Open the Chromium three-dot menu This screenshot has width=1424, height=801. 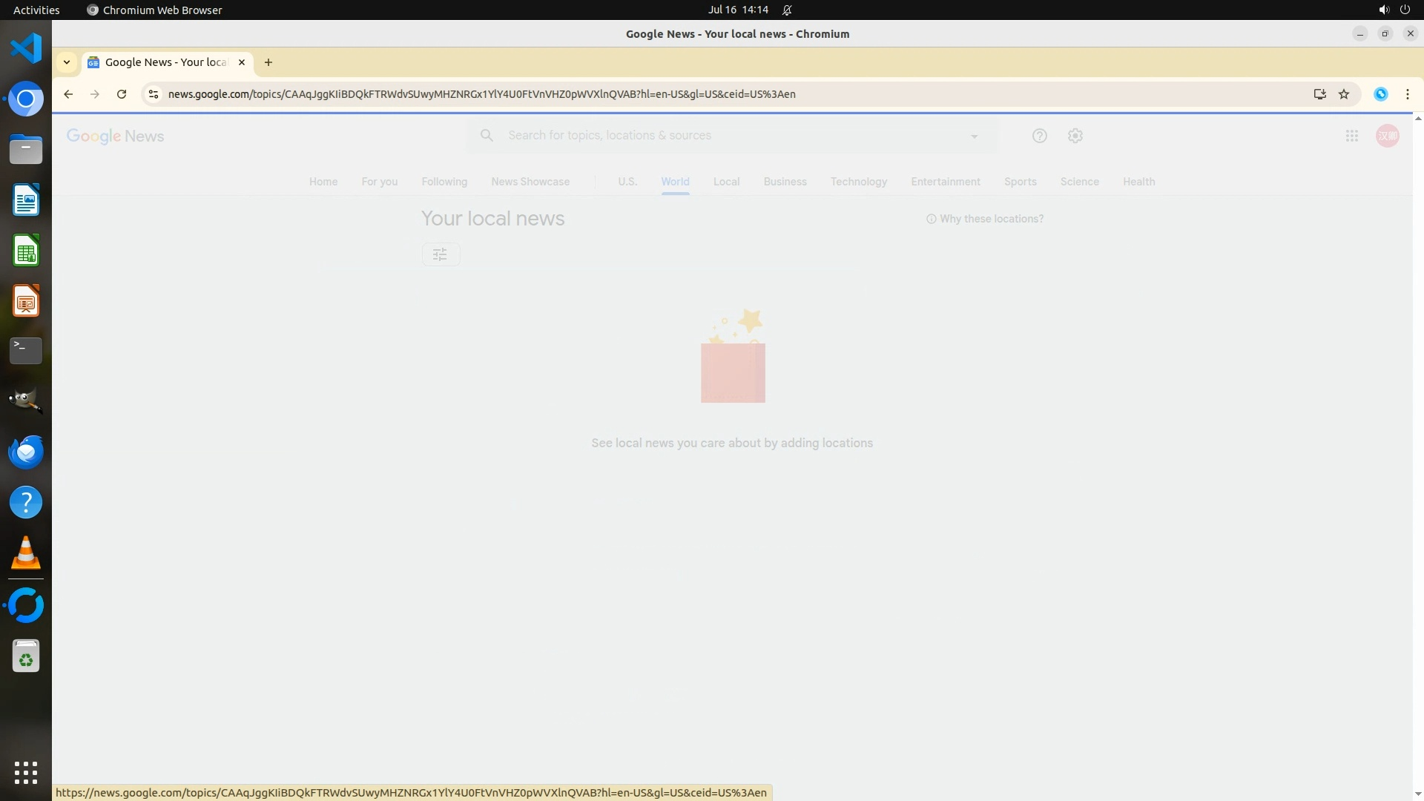click(1408, 94)
